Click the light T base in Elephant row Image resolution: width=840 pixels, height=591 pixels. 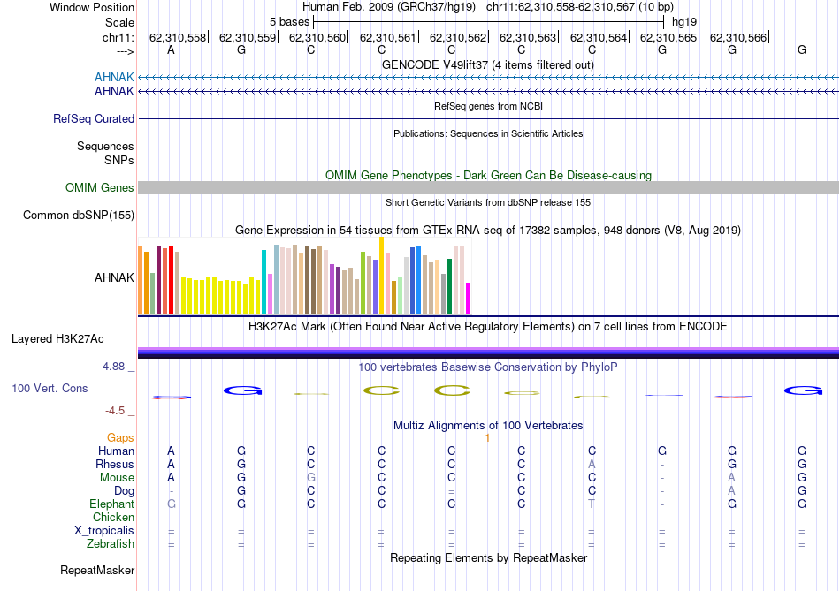click(592, 504)
